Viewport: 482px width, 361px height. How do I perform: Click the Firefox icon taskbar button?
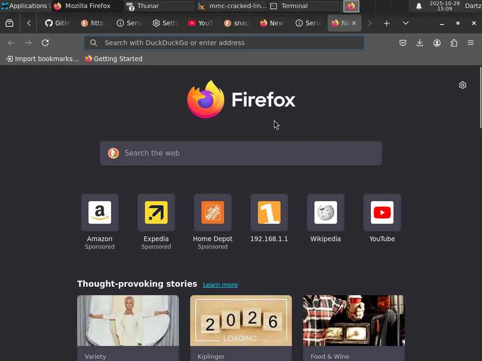[x=351, y=6]
